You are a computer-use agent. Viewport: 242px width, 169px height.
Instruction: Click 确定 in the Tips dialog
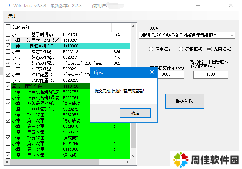[135, 113]
